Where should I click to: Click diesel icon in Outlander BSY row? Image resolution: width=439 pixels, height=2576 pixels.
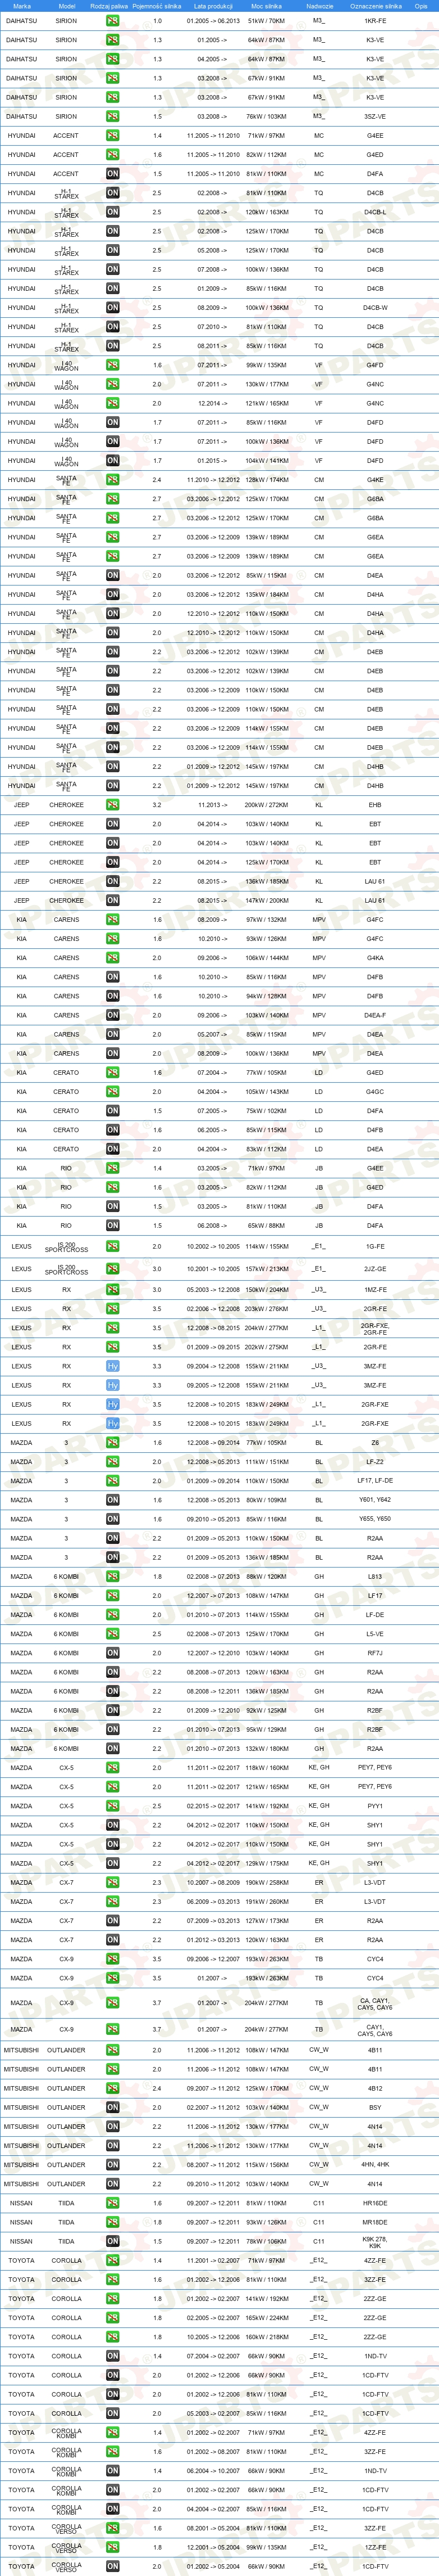[x=113, y=2107]
